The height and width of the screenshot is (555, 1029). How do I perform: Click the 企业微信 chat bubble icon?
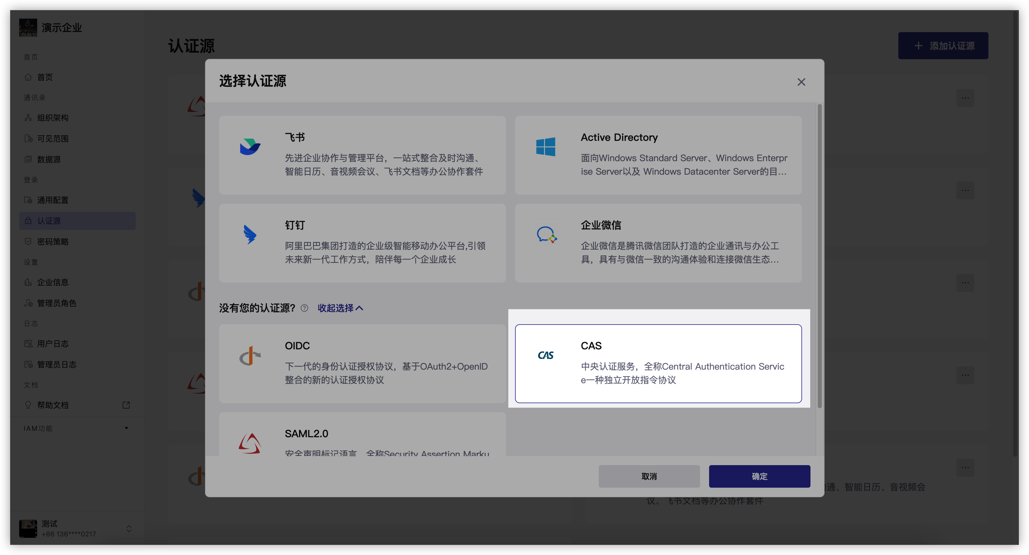click(546, 235)
